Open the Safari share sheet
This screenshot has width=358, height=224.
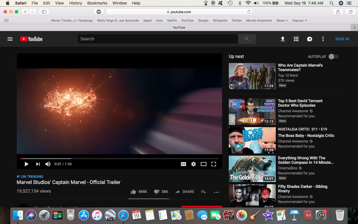coord(338,12)
